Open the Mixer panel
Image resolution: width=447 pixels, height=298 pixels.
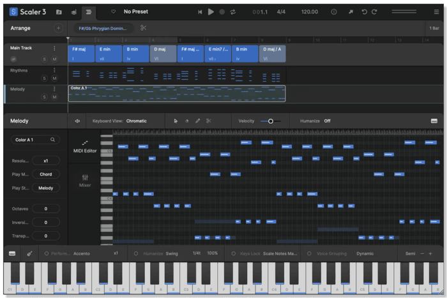85,181
